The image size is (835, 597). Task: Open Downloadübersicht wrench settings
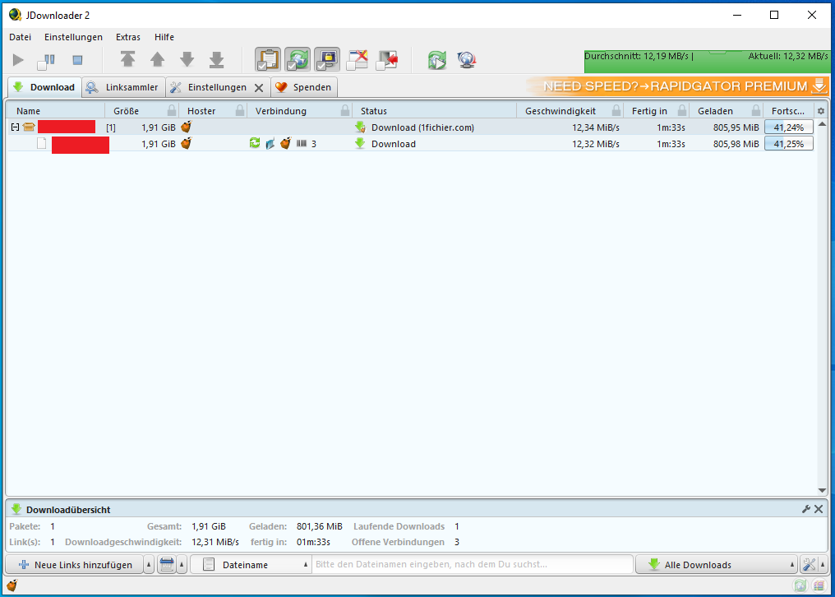[x=806, y=509]
